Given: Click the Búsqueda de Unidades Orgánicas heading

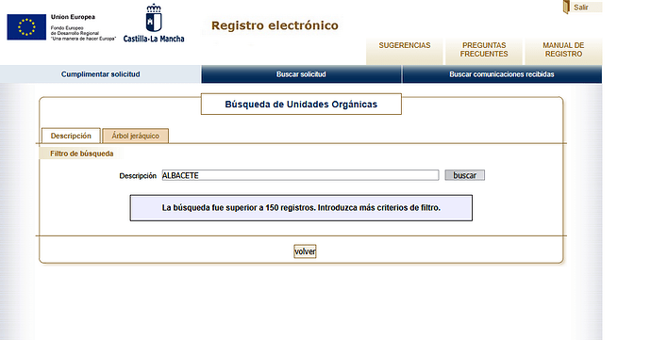Looking at the screenshot, I should click(301, 105).
